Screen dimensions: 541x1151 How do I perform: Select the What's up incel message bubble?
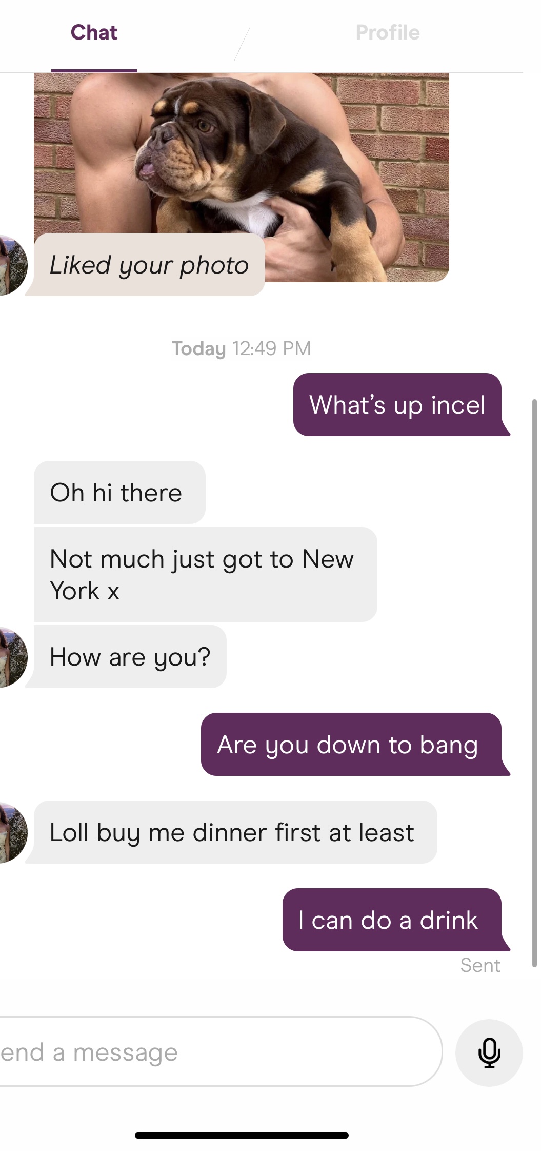tap(397, 405)
